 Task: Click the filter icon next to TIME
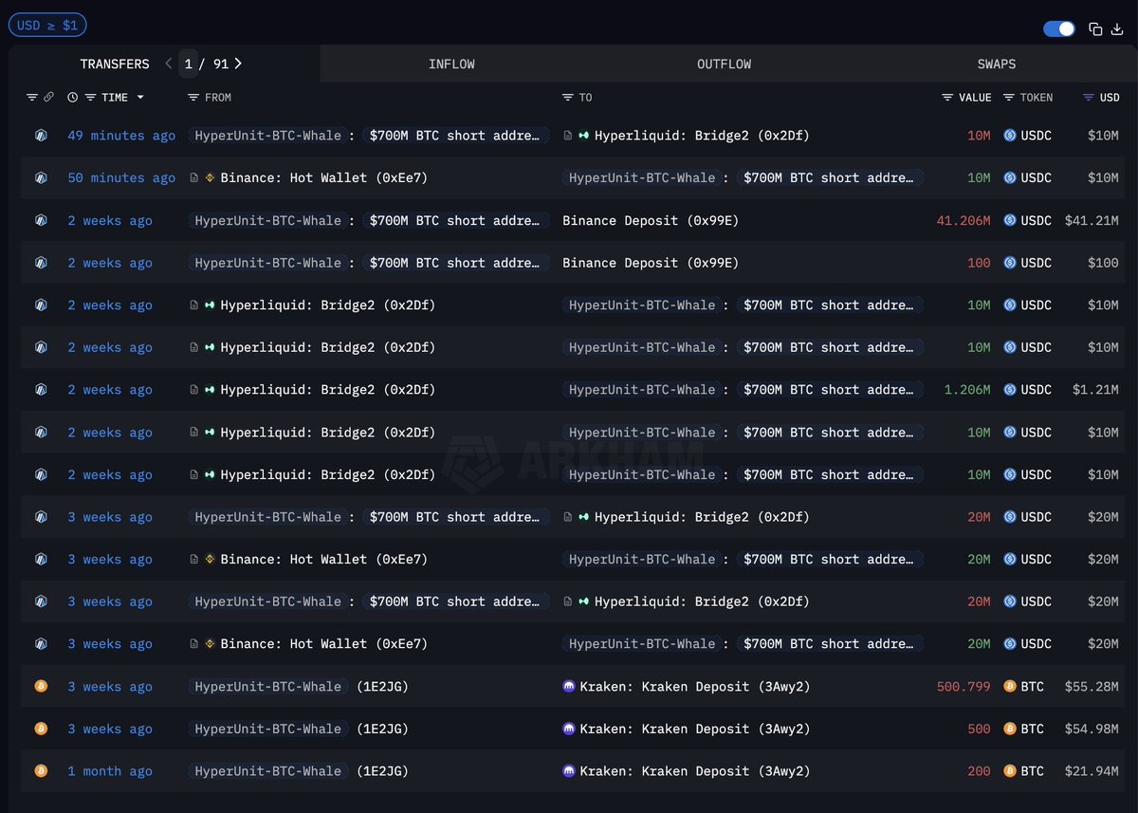coord(91,98)
